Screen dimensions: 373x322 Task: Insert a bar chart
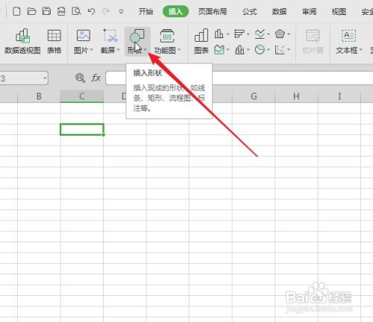tap(239, 34)
